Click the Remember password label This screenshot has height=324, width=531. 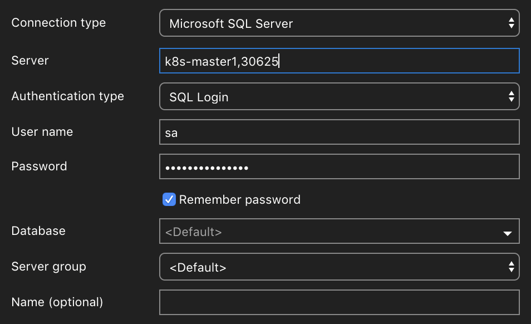pos(240,200)
